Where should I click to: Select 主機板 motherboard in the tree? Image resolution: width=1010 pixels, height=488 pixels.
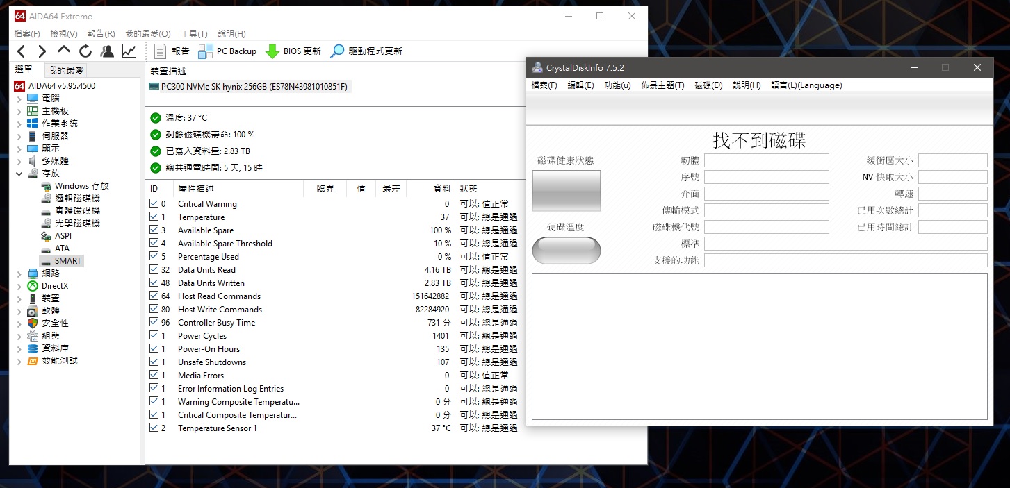[48, 111]
